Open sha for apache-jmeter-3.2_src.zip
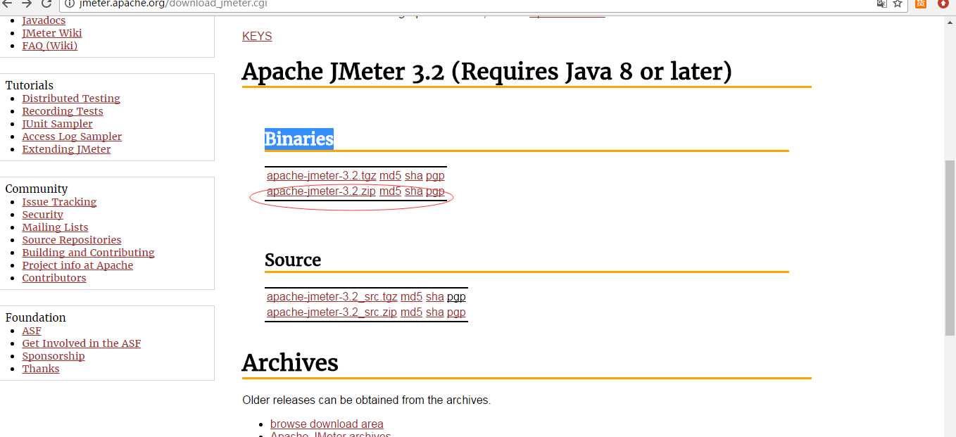This screenshot has width=956, height=437. point(434,312)
